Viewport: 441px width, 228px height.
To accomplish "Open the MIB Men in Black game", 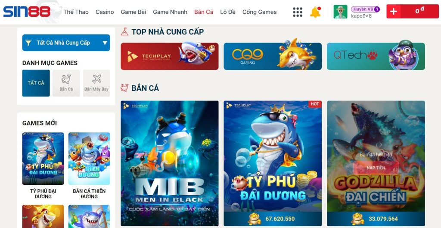I will 170,163.
